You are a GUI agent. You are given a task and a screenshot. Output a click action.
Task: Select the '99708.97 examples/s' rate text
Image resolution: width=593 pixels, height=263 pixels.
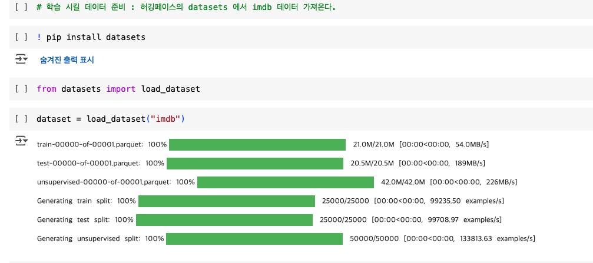coord(465,220)
